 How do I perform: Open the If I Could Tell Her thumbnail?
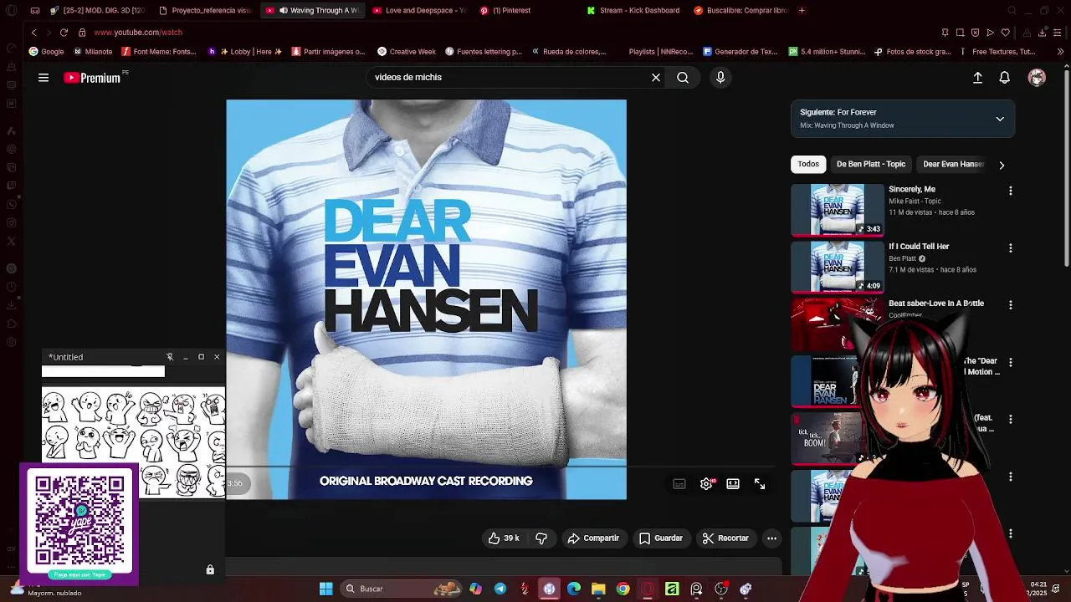[x=837, y=267]
